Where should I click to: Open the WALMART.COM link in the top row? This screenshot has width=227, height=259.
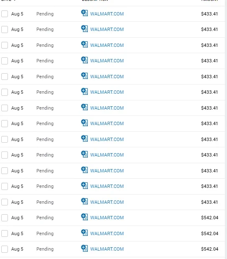coord(107,14)
